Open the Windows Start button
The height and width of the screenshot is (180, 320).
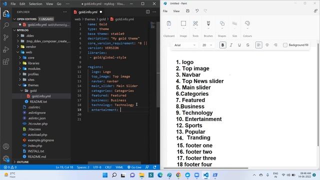coord(105,175)
